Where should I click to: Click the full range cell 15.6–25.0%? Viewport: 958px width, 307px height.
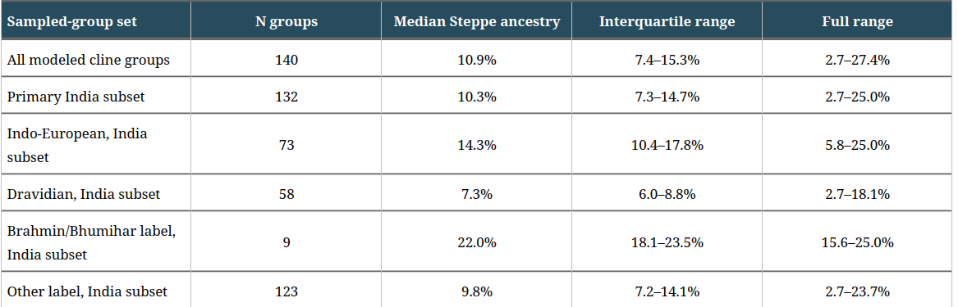coord(857,242)
